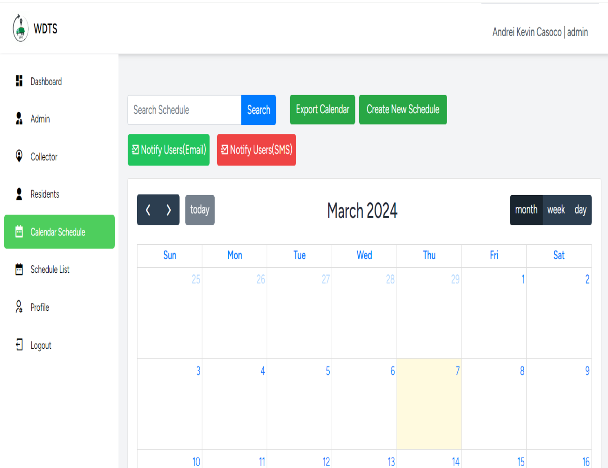Open the Admin menu item
608x468 pixels.
coord(59,119)
